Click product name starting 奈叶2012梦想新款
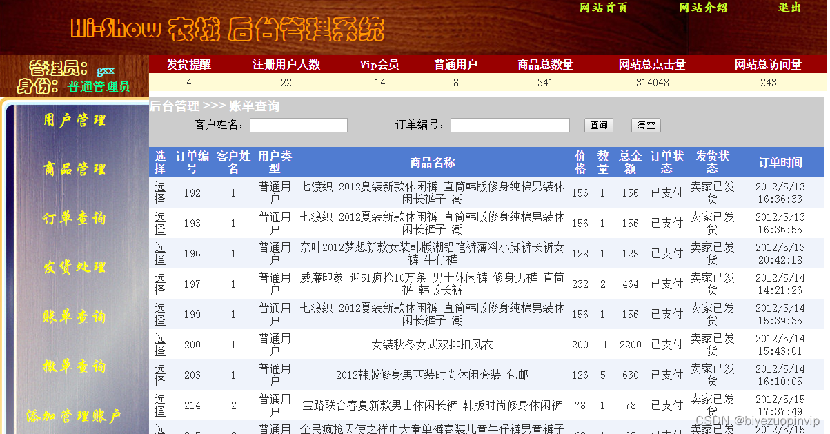Viewport: 830px width, 434px height. (x=433, y=253)
